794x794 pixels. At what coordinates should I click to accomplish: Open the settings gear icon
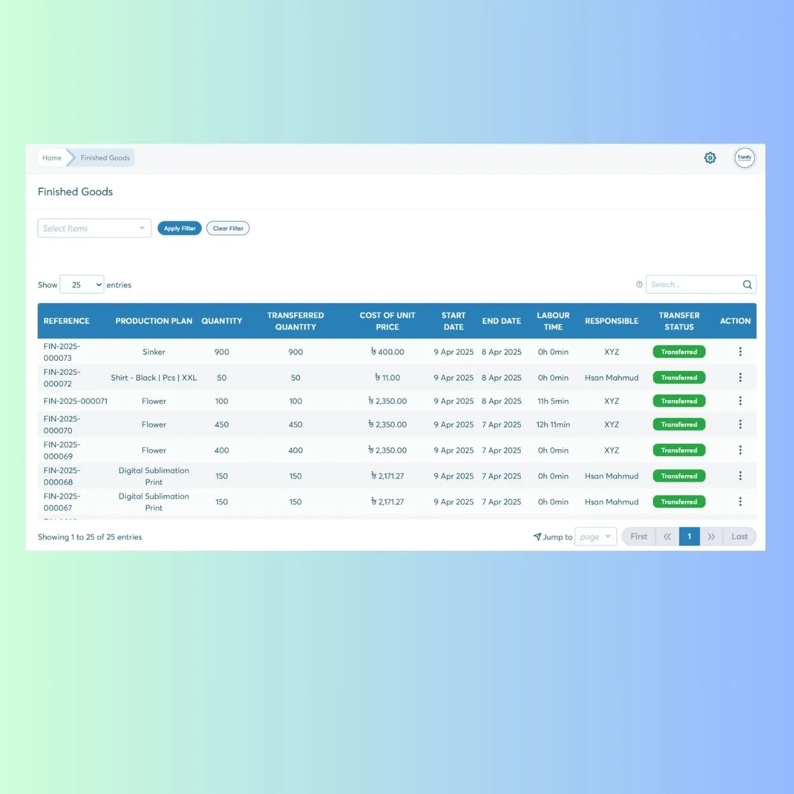click(x=710, y=158)
